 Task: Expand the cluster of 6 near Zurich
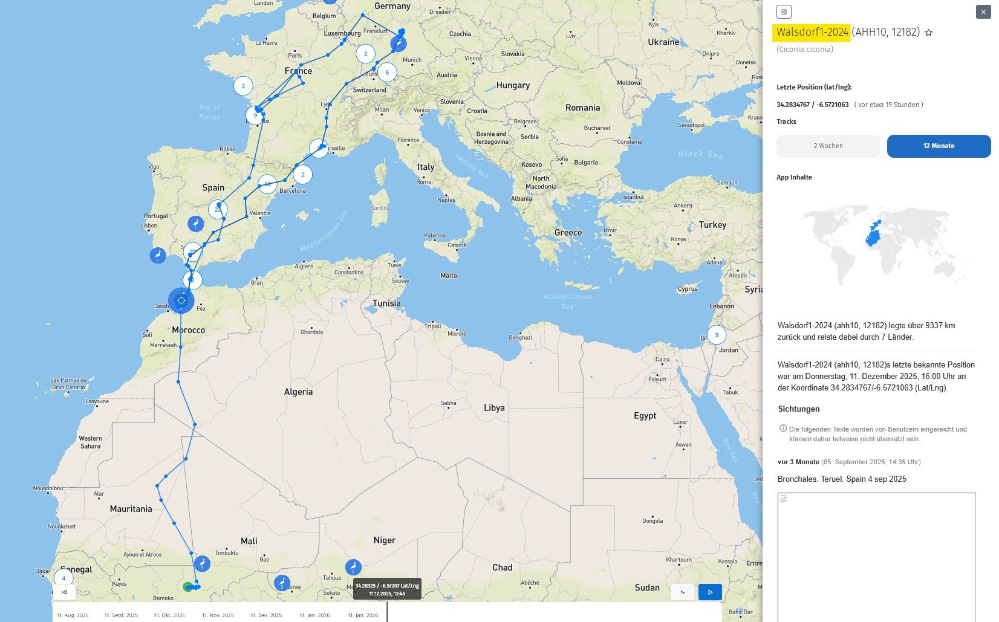pos(387,73)
